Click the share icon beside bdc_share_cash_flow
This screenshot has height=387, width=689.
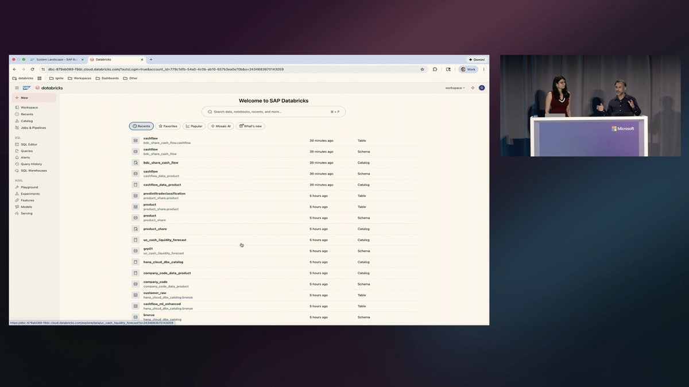point(136,162)
